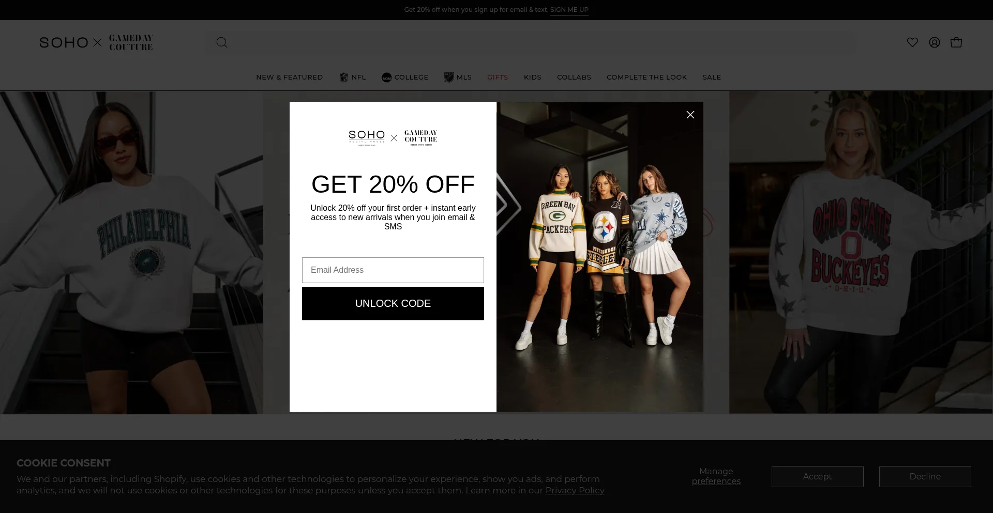Click the Sign Me Up link
This screenshot has width=993, height=513.
point(569,10)
